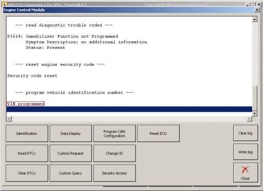
Task: Click the Change ID button
Action: point(115,153)
